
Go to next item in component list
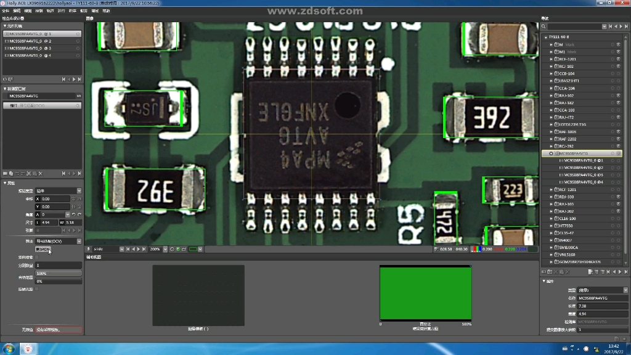74,80
